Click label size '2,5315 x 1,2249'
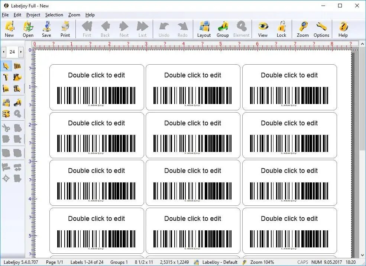 [x=174, y=262]
